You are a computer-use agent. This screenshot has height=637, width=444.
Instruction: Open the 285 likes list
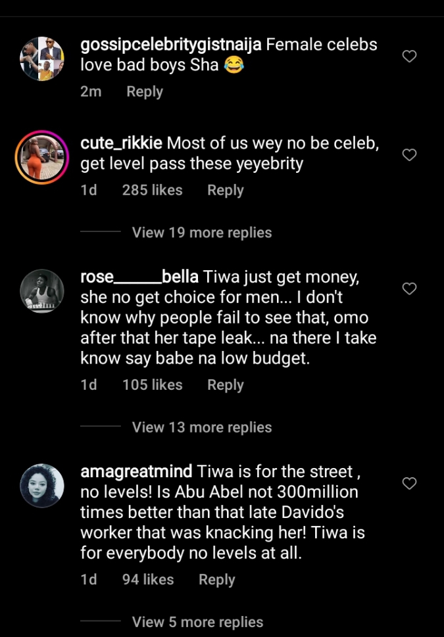(x=152, y=191)
